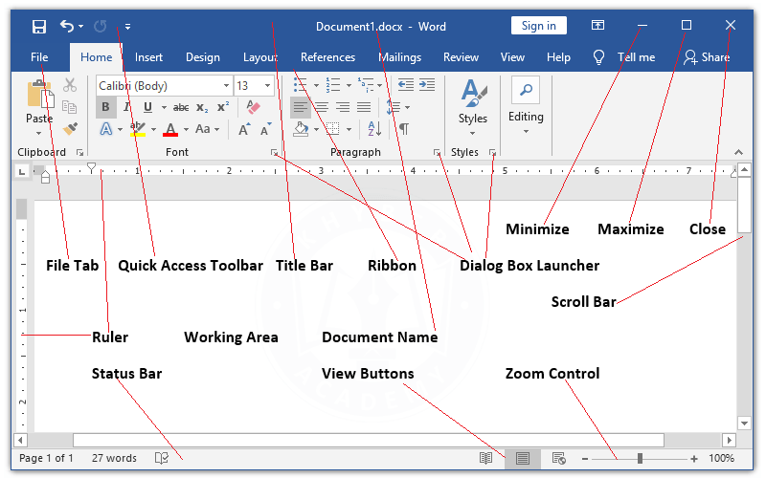This screenshot has height=478, width=766.
Task: Toggle Bold formatting
Action: point(105,107)
